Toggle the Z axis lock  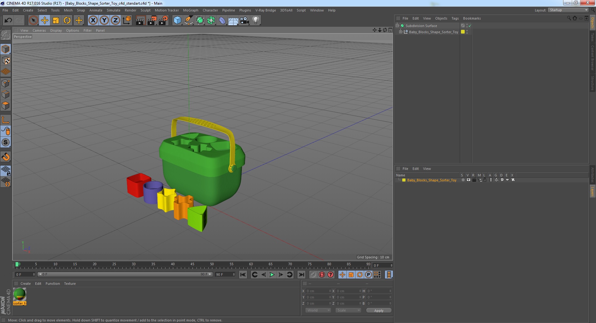tap(115, 20)
